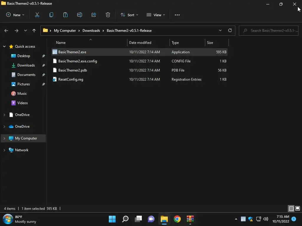The image size is (302, 226).
Task: Open the View options dropdown
Action: tap(156, 15)
